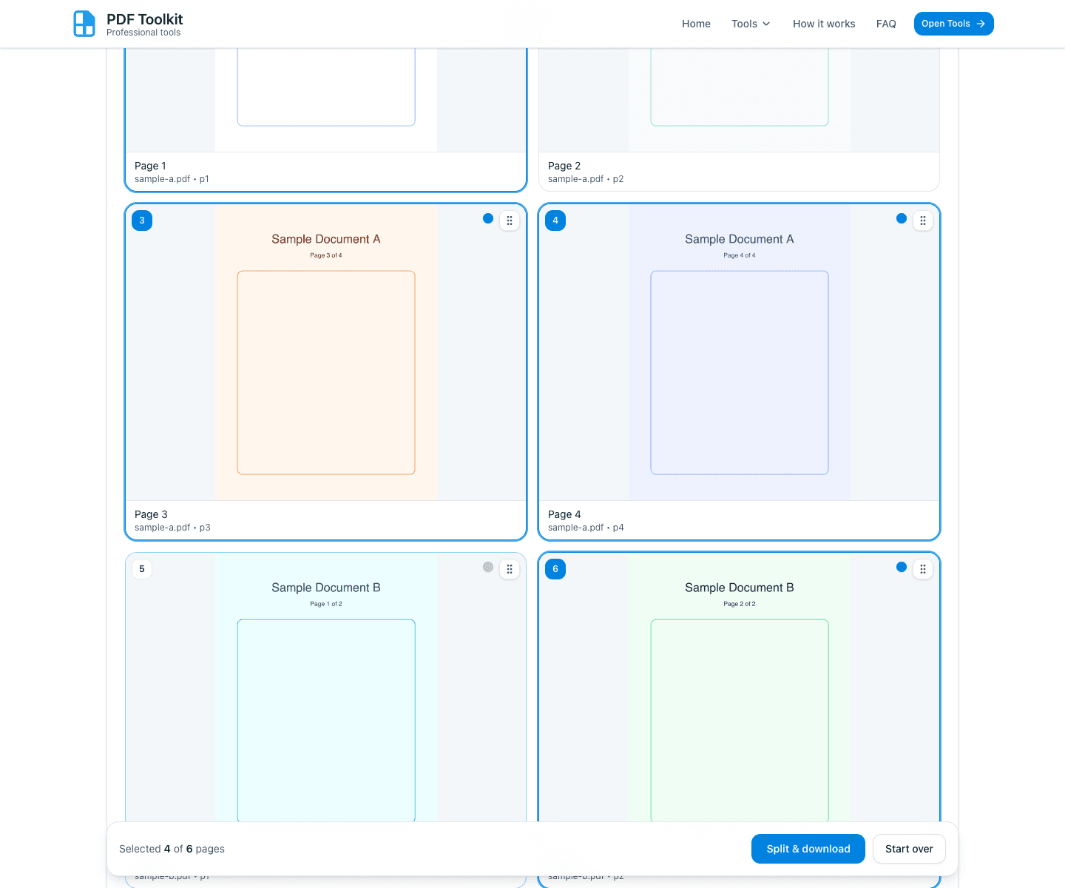Image resolution: width=1065 pixels, height=888 pixels.
Task: Click the number badge on Page 5 card
Action: click(141, 568)
